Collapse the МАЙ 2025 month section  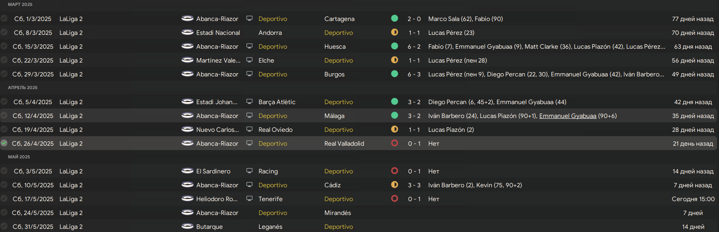[19, 157]
